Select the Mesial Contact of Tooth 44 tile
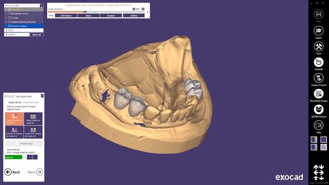Image resolution: width=329 pixels, height=185 pixels. click(14, 119)
